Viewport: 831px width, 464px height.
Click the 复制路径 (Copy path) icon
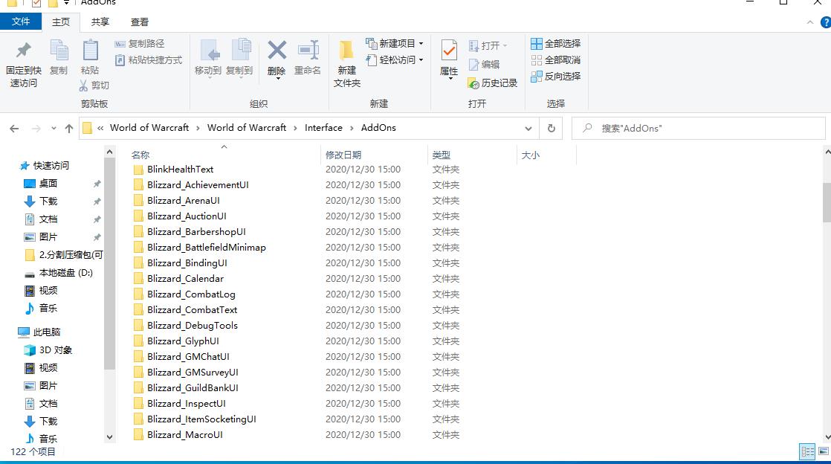[142, 45]
